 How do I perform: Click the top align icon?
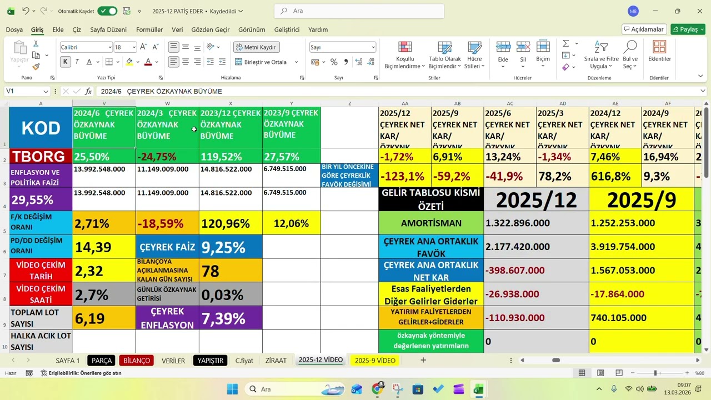tap(174, 47)
